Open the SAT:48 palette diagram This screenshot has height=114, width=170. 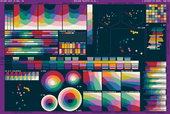pyautogui.click(x=74, y=17)
